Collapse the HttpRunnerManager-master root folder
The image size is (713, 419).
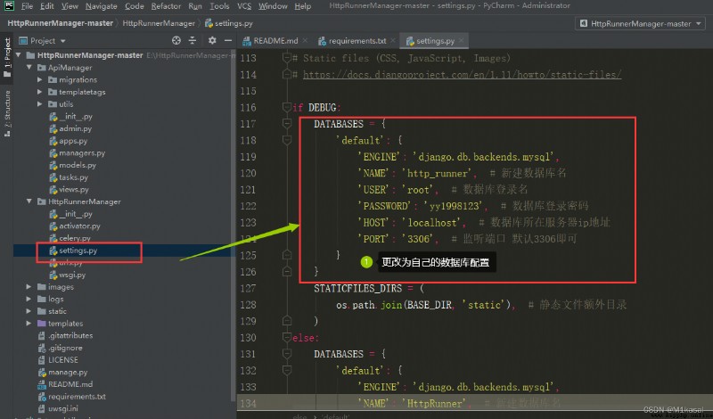(19, 55)
